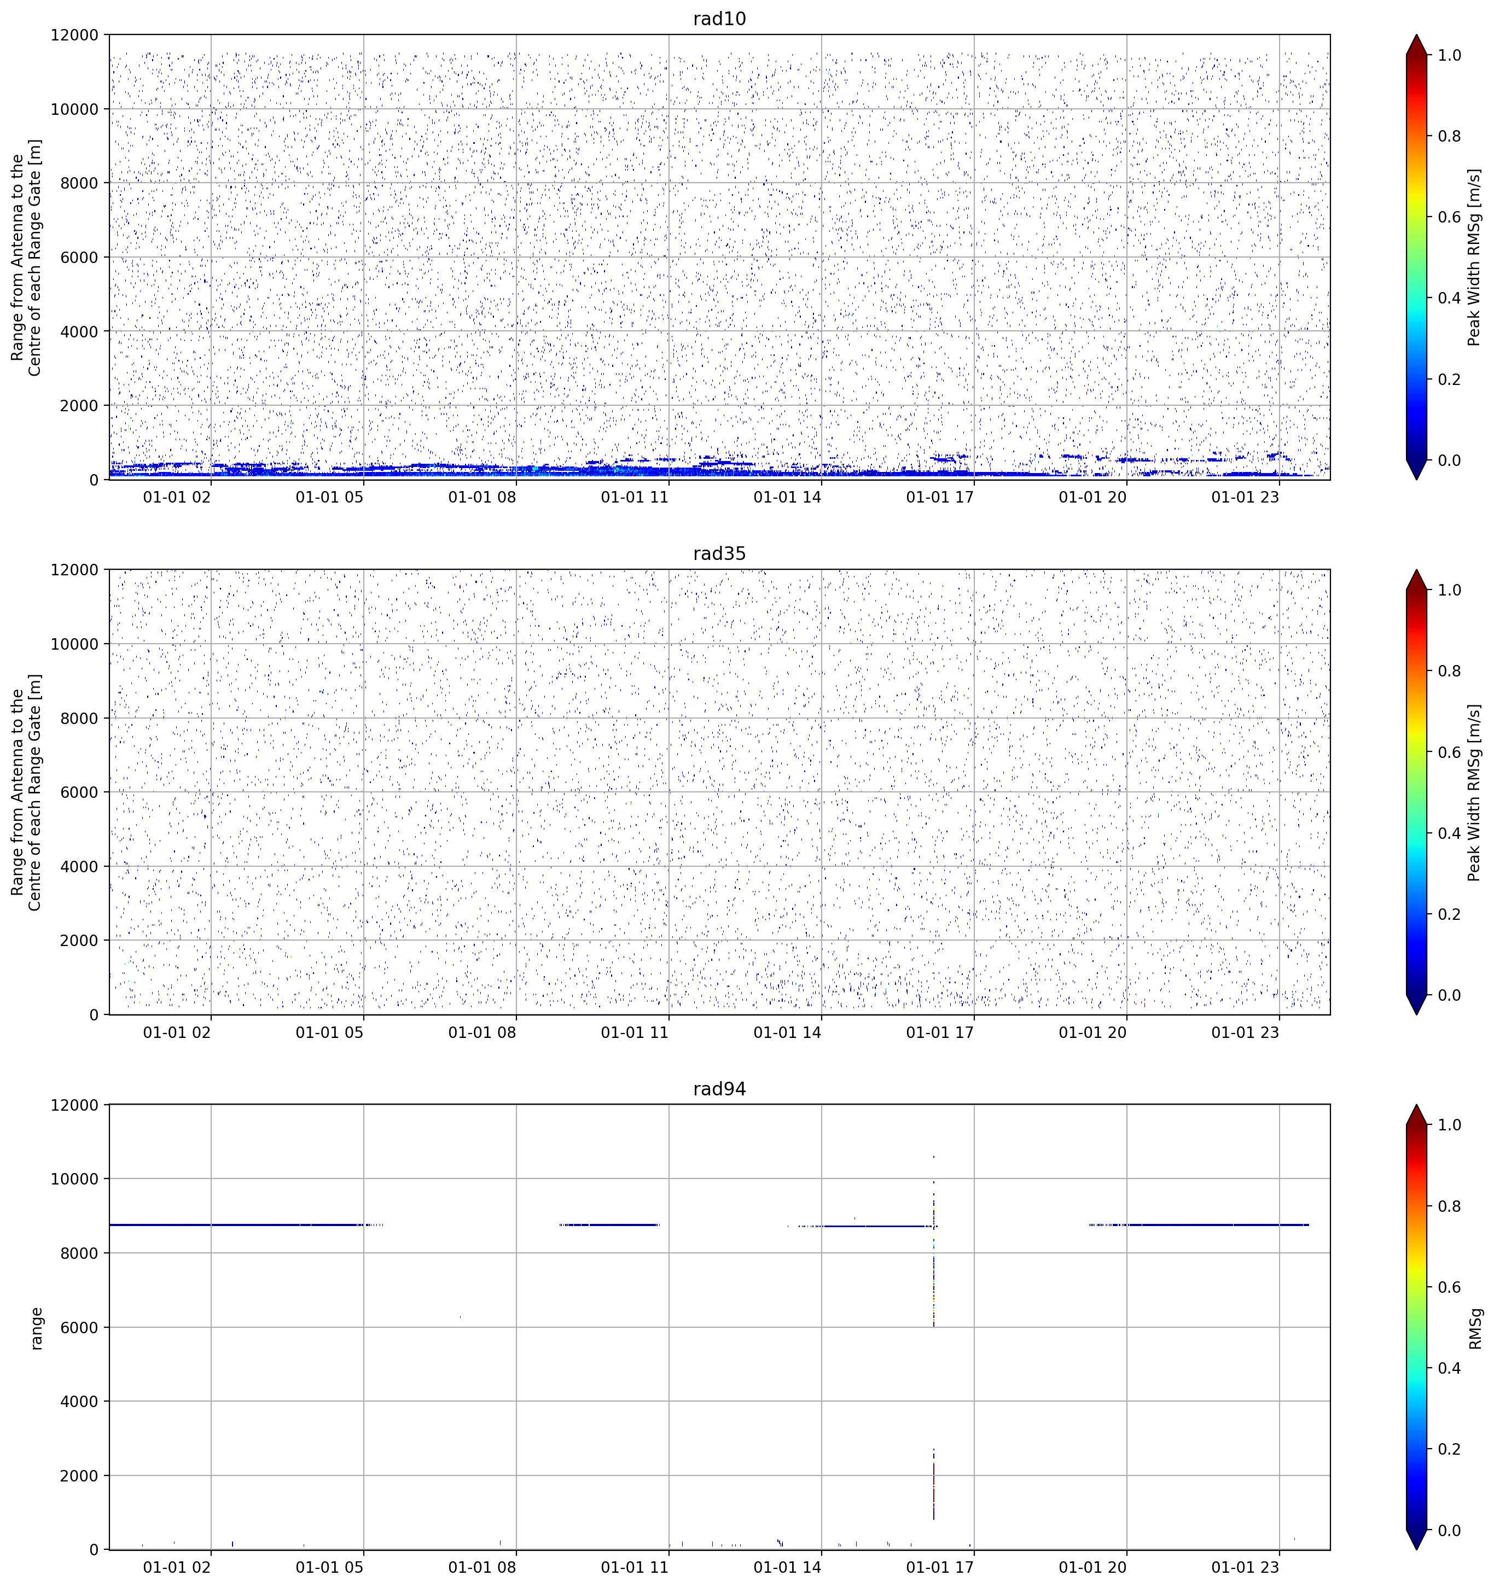Screen dimensions: 1494x1587
Task: Select the rad35 y-axis label text
Action: coord(26,792)
